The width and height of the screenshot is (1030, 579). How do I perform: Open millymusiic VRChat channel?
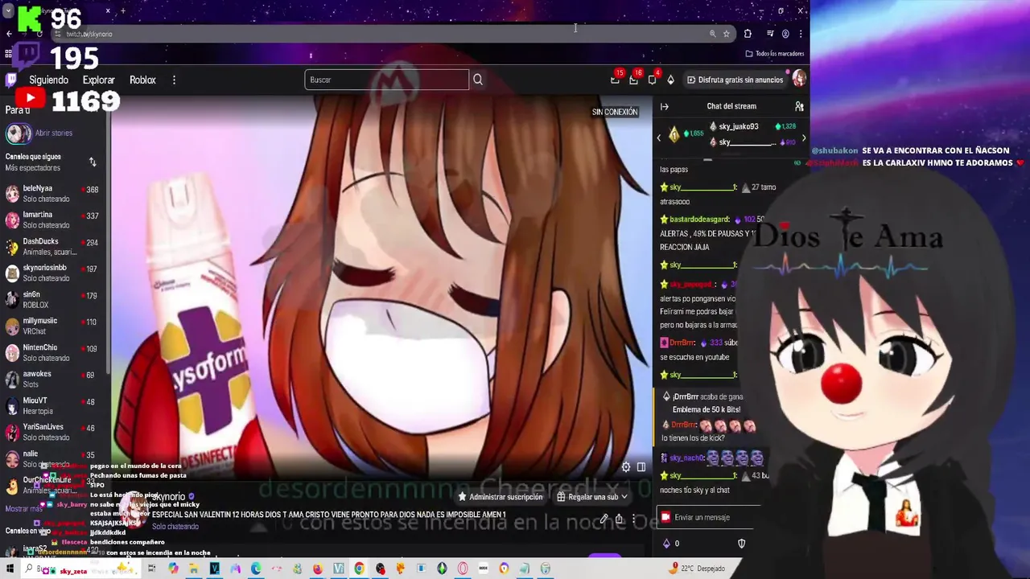tap(51, 326)
